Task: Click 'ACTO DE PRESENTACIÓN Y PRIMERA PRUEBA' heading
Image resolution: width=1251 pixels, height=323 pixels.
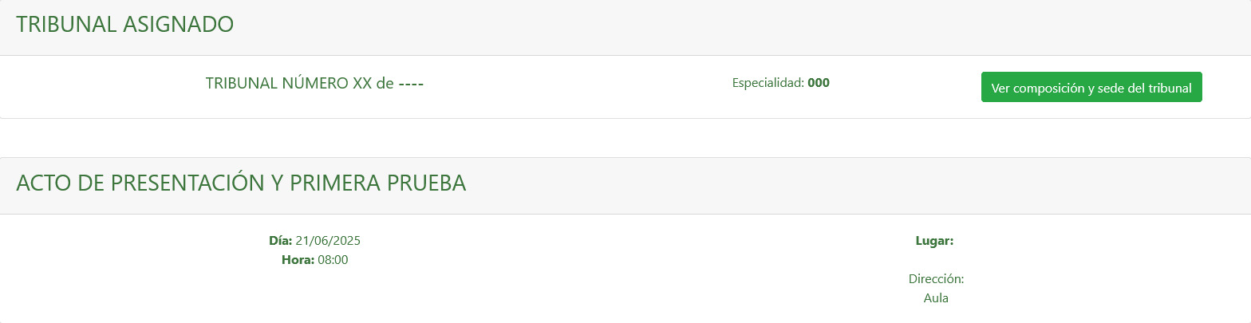Action: point(241,183)
